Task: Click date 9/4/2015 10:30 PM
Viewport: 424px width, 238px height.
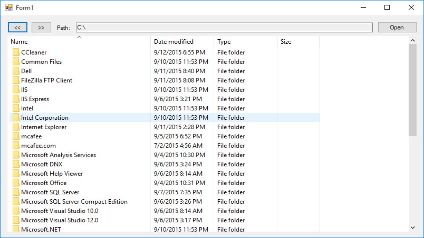Action: click(180, 155)
